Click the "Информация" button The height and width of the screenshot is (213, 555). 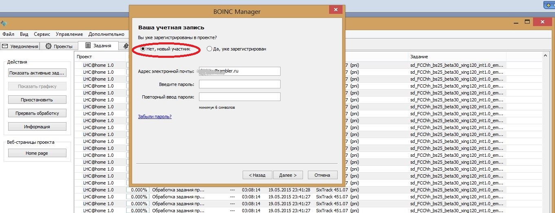[37, 127]
